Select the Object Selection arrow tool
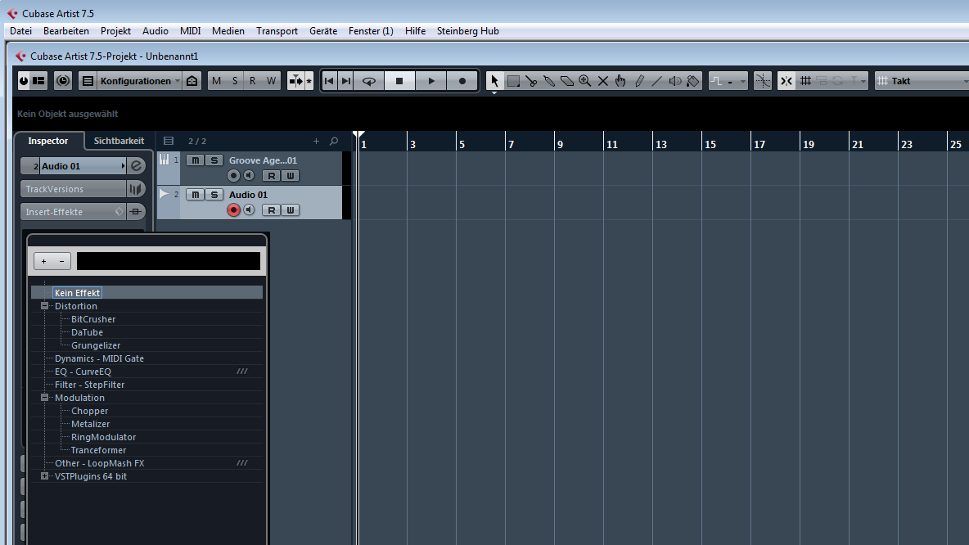This screenshot has width=969, height=545. click(494, 81)
